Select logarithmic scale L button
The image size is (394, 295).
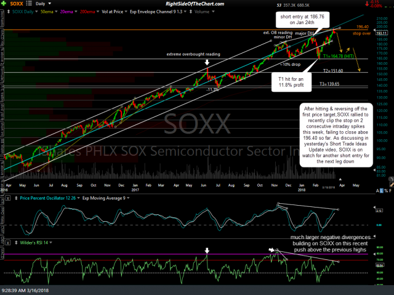tap(382, 191)
